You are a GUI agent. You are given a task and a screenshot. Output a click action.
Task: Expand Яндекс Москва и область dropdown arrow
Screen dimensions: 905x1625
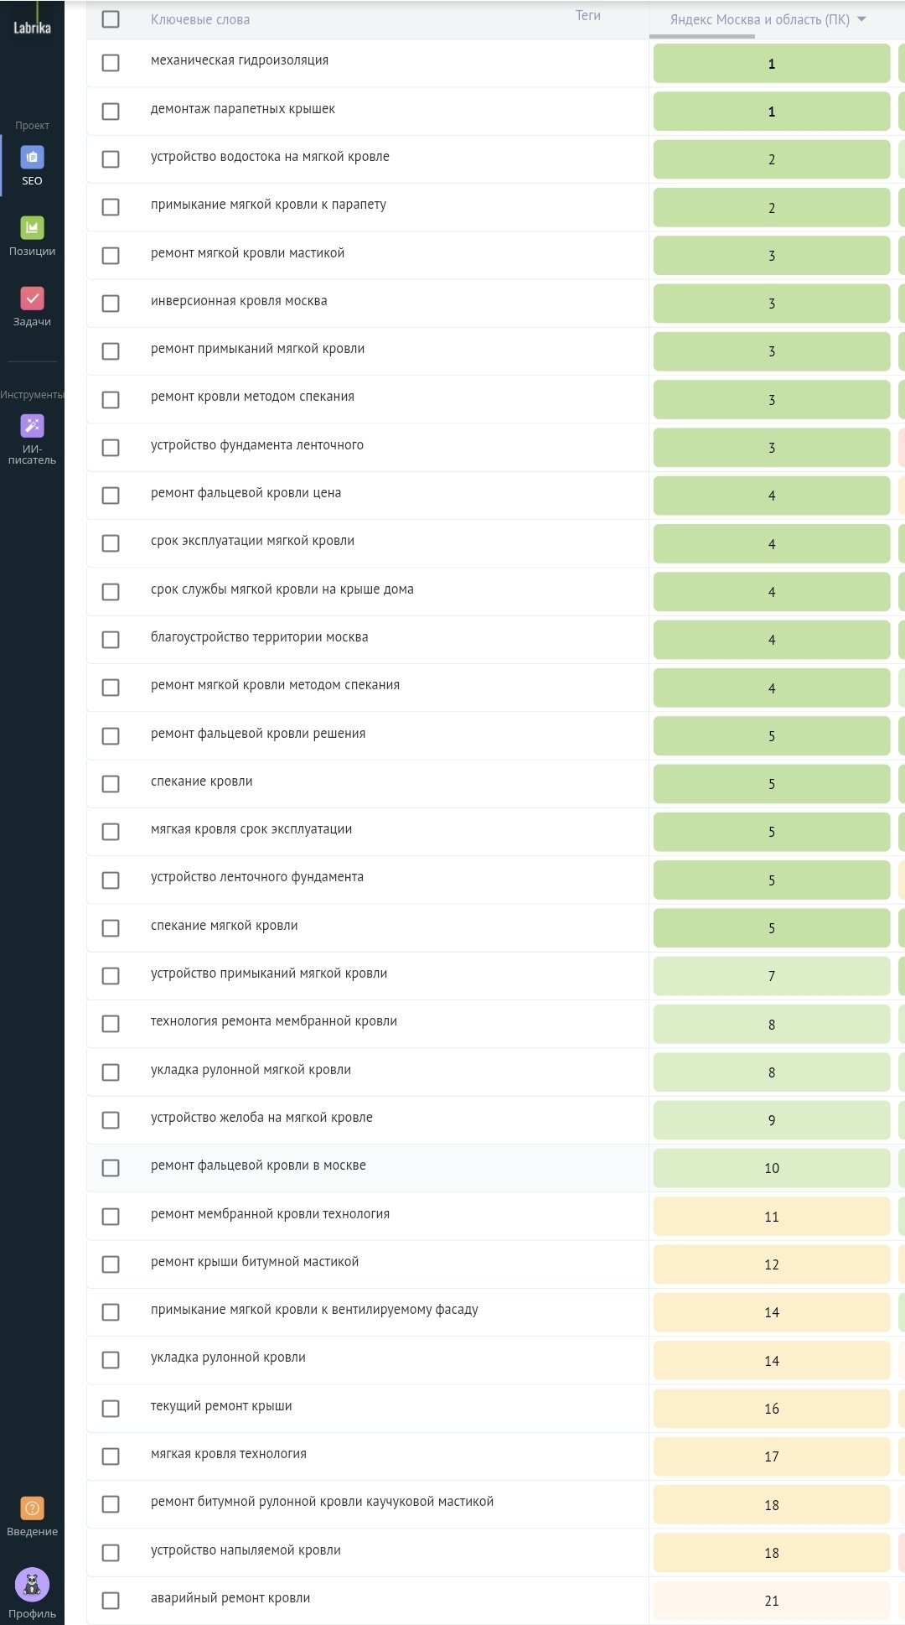click(x=861, y=19)
